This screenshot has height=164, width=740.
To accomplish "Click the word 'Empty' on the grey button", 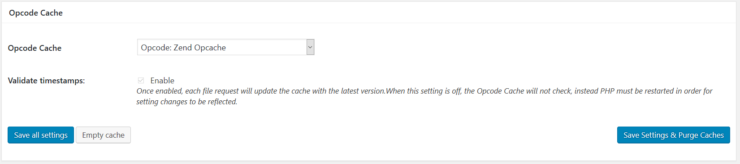I will [x=93, y=135].
